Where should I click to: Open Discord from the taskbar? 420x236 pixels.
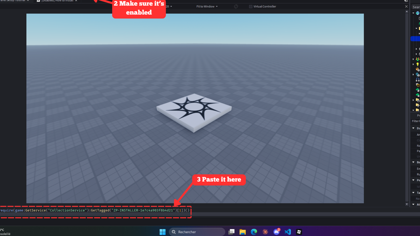tap(276, 232)
